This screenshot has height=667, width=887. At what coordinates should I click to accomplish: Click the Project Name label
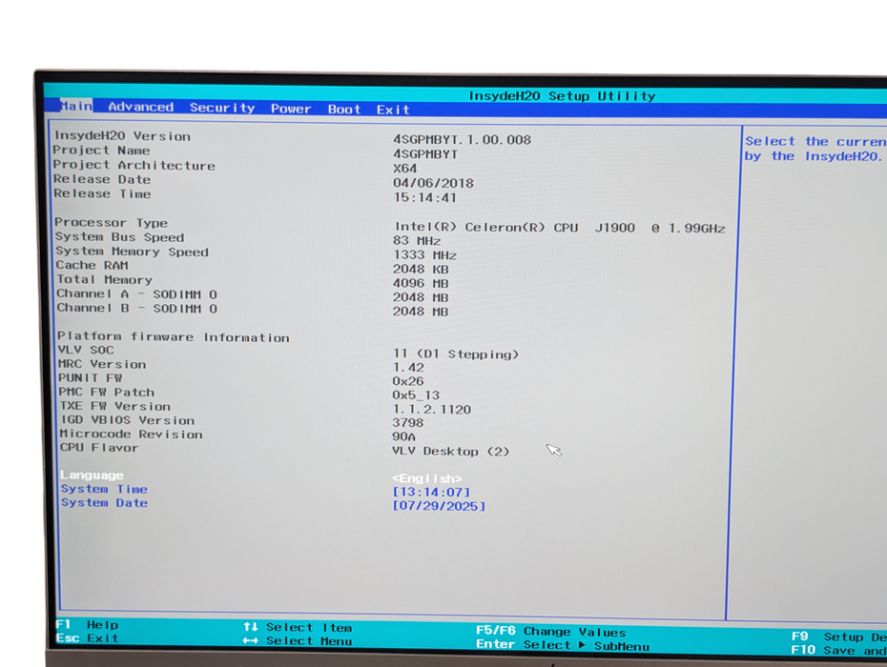click(101, 151)
